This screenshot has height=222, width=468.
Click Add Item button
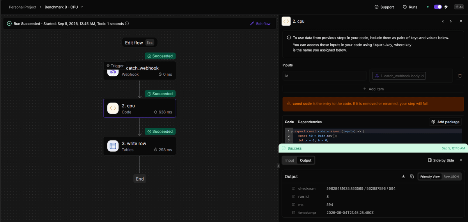(x=373, y=89)
